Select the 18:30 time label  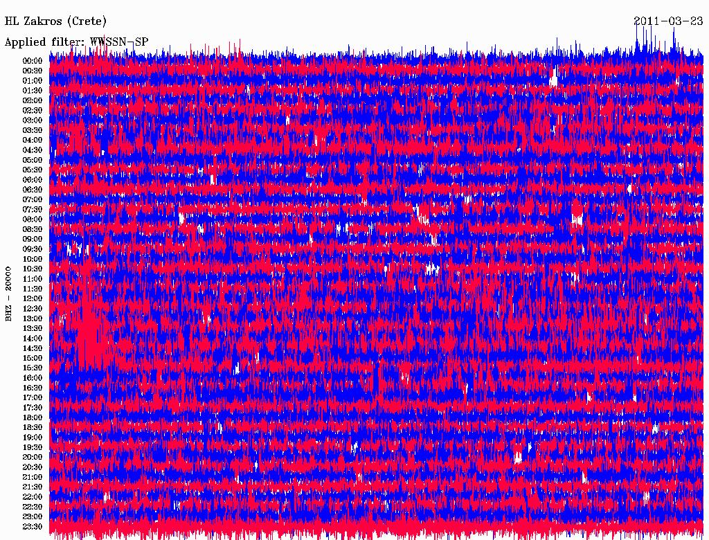pyautogui.click(x=33, y=427)
